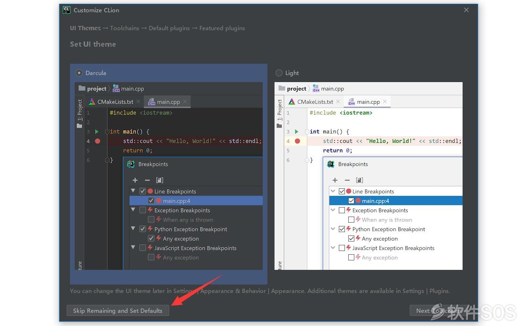Click the Project tool window folder icon in Darcula sidebar
524x326 pixels.
[x=79, y=126]
